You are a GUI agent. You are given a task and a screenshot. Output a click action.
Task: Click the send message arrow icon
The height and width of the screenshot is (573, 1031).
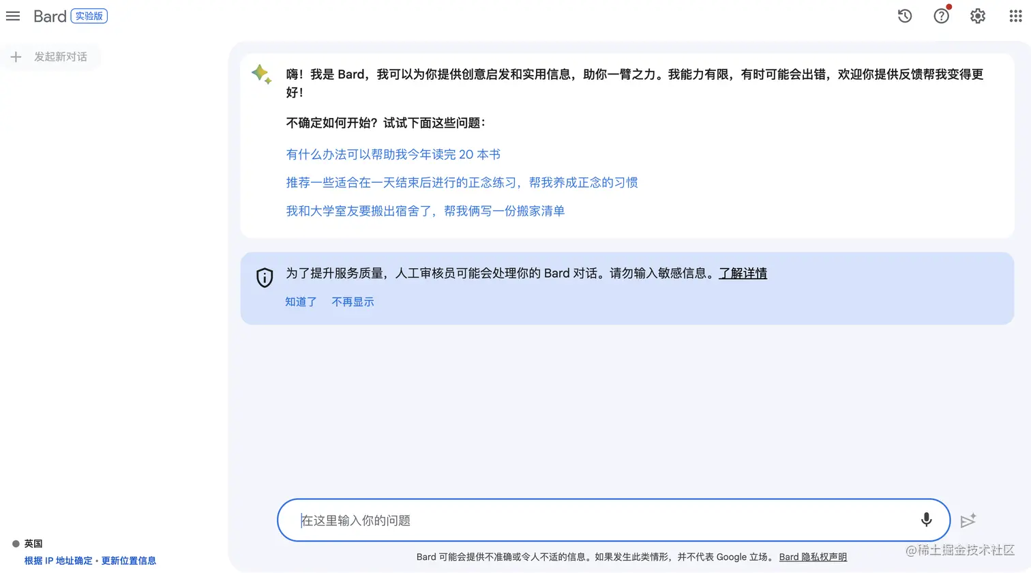[x=968, y=520]
